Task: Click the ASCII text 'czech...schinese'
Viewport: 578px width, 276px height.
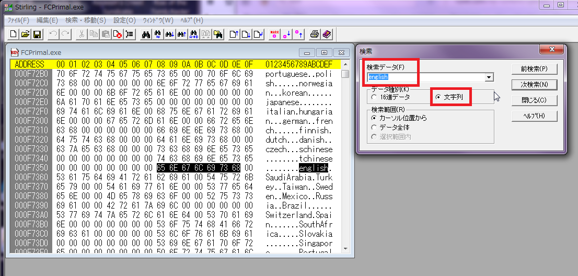Action: (299, 149)
